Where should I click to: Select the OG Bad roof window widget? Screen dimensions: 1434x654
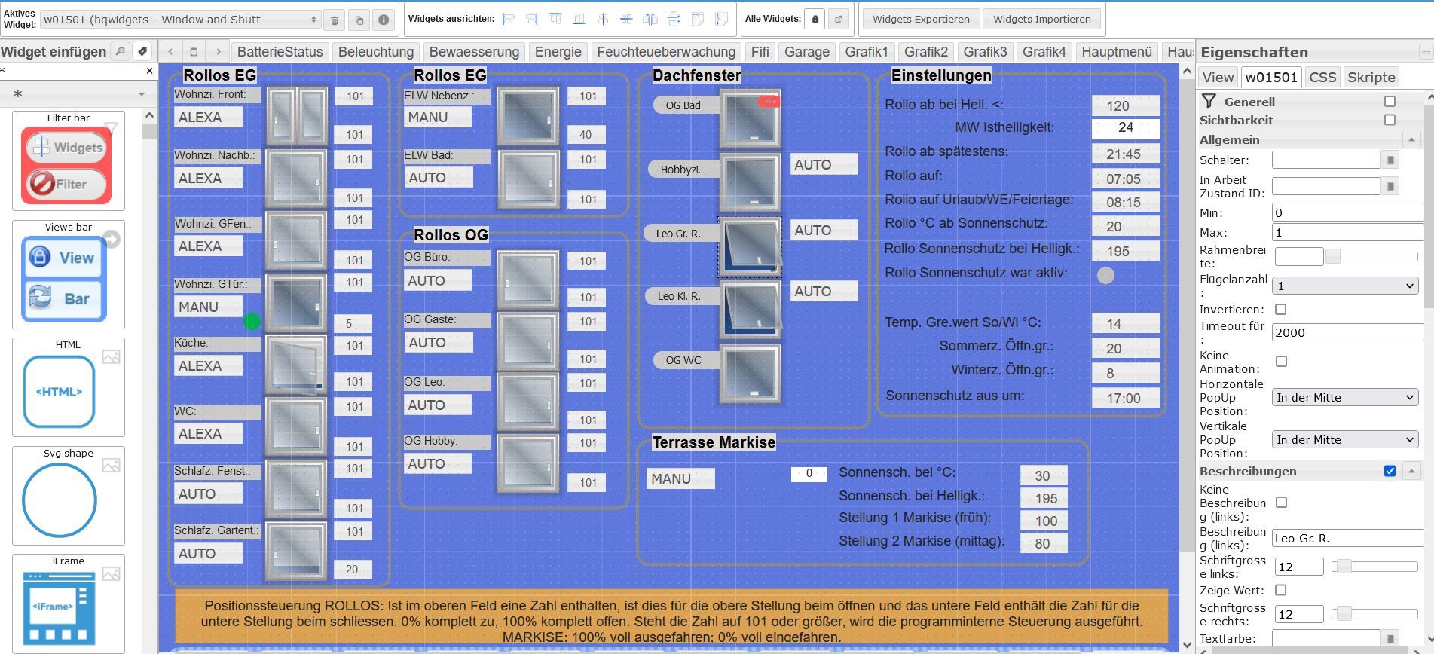(751, 120)
